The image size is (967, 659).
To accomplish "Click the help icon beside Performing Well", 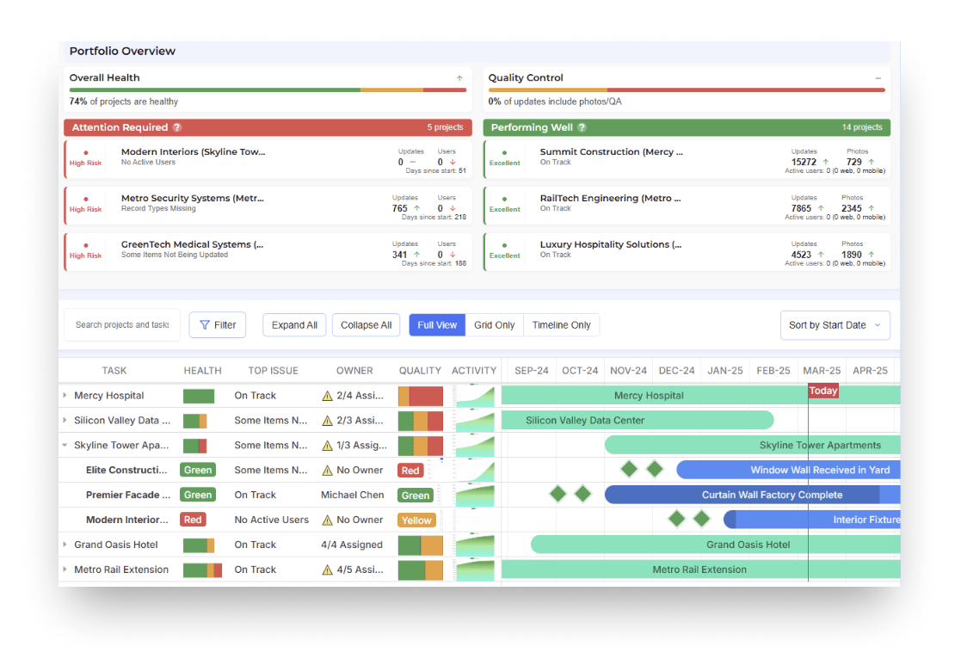I will point(582,127).
